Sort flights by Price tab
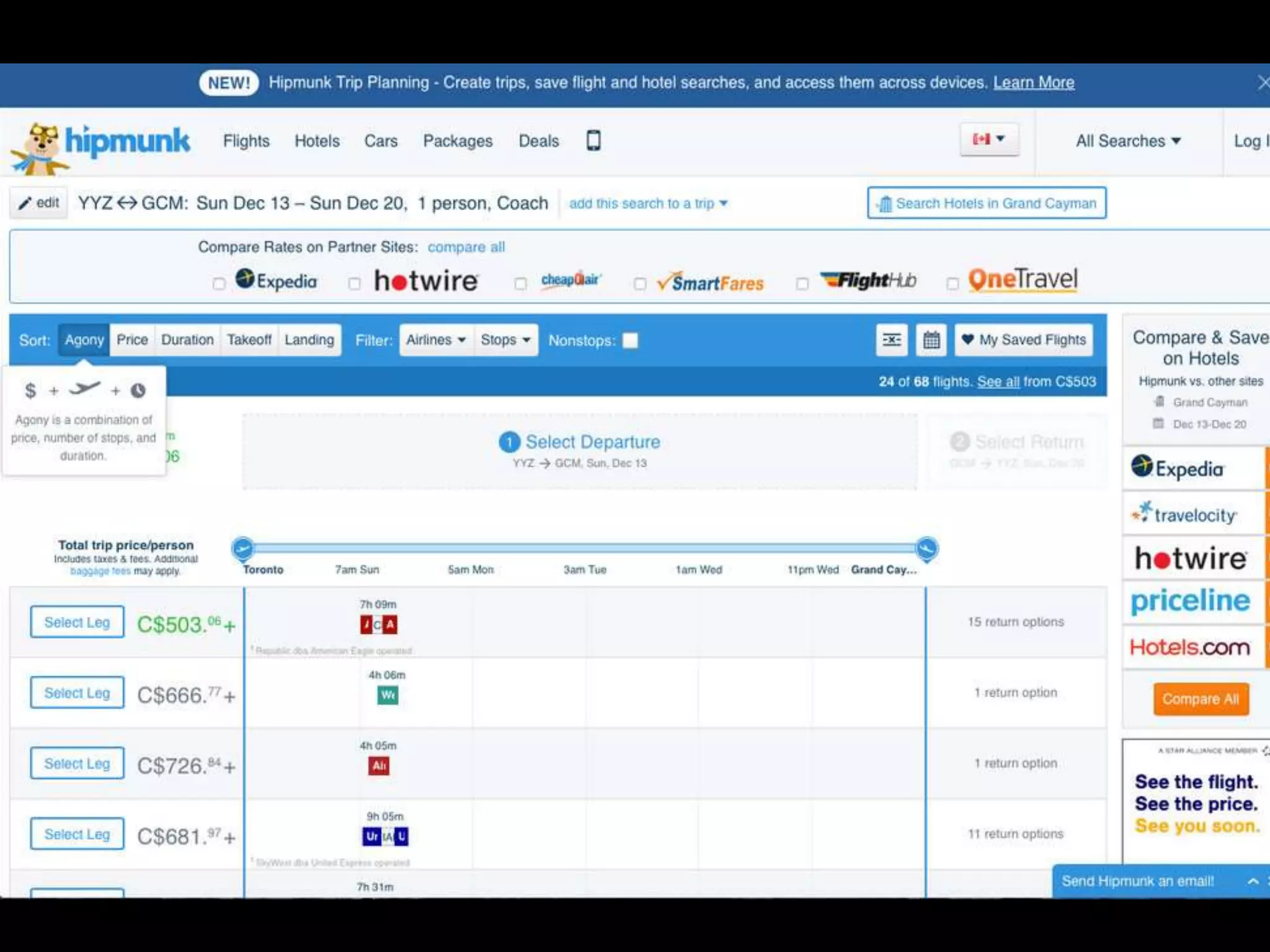 132,340
